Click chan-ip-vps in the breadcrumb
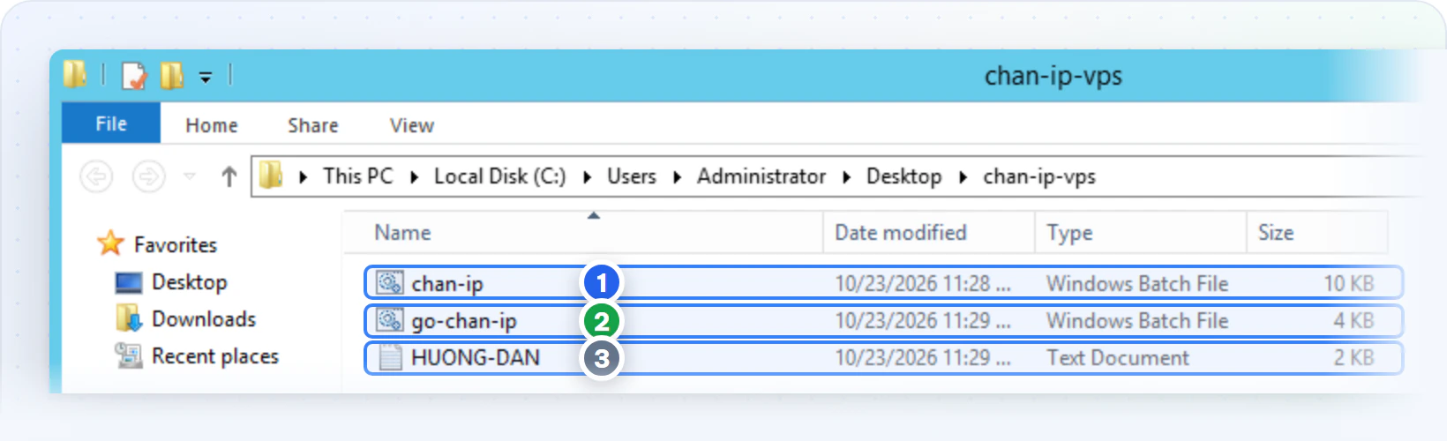 tap(1039, 176)
